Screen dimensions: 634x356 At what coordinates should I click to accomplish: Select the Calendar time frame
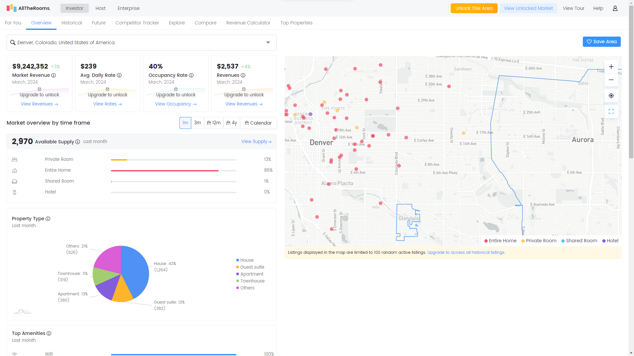pyautogui.click(x=258, y=123)
